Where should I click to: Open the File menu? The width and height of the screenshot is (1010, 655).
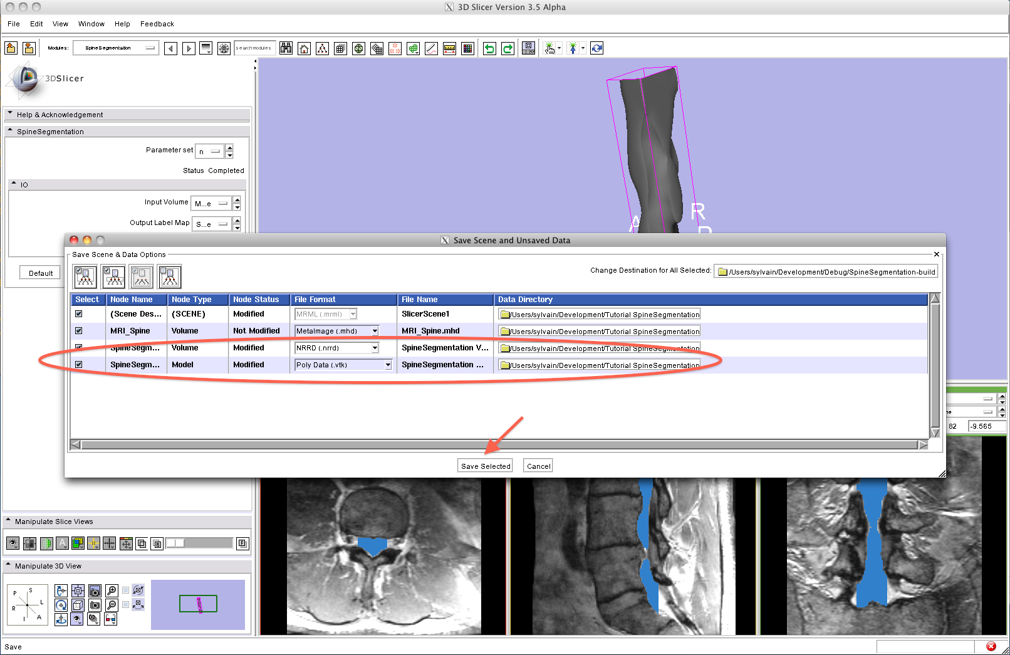(x=14, y=24)
